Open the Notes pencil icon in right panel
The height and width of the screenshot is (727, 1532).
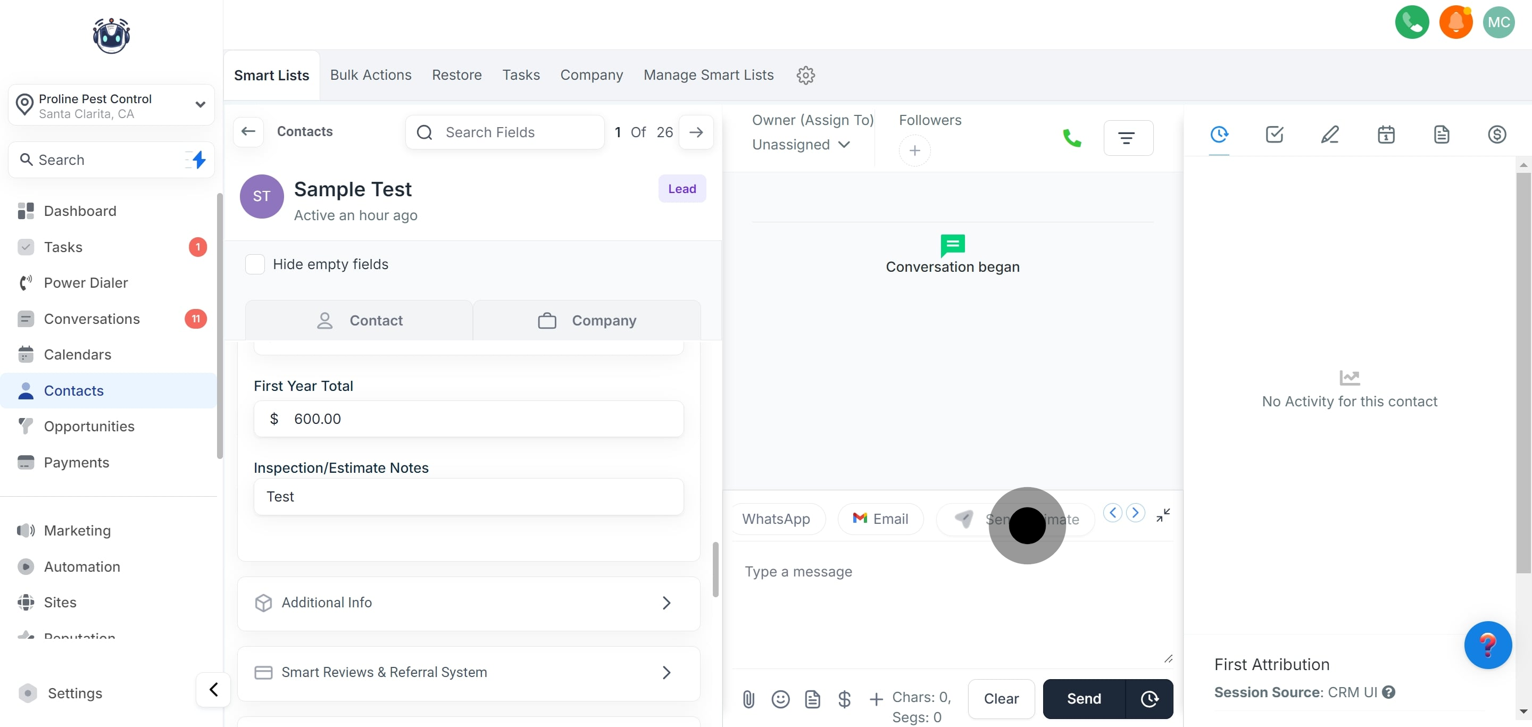coord(1330,135)
